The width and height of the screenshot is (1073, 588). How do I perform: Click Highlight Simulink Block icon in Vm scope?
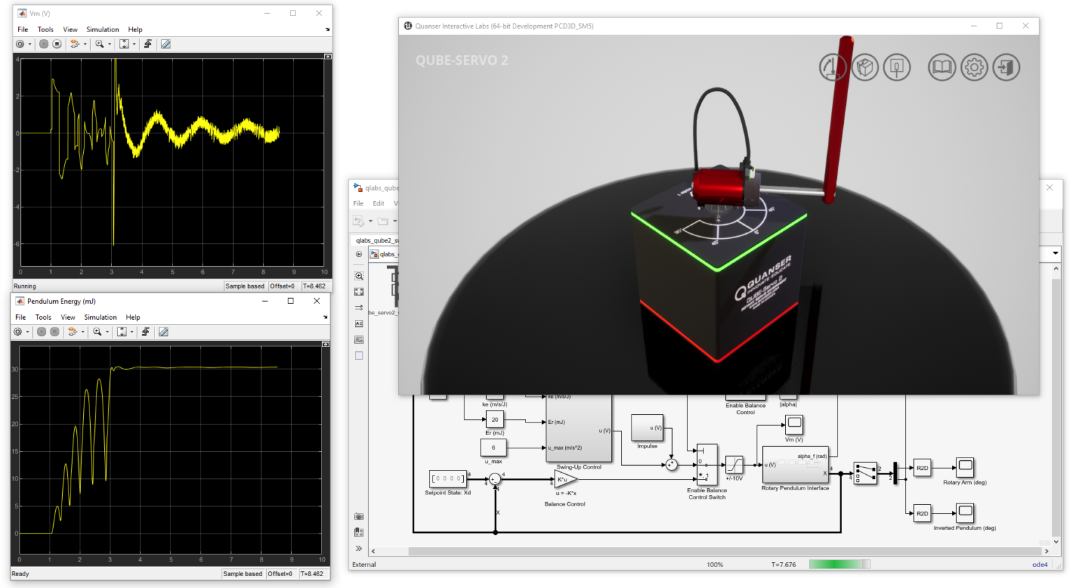[74, 44]
